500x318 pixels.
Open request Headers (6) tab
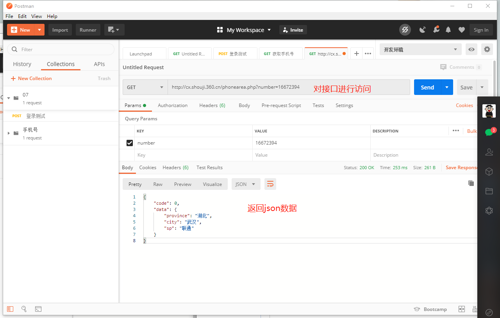(212, 105)
